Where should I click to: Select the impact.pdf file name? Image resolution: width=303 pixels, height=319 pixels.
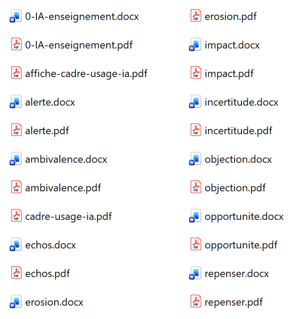[229, 73]
